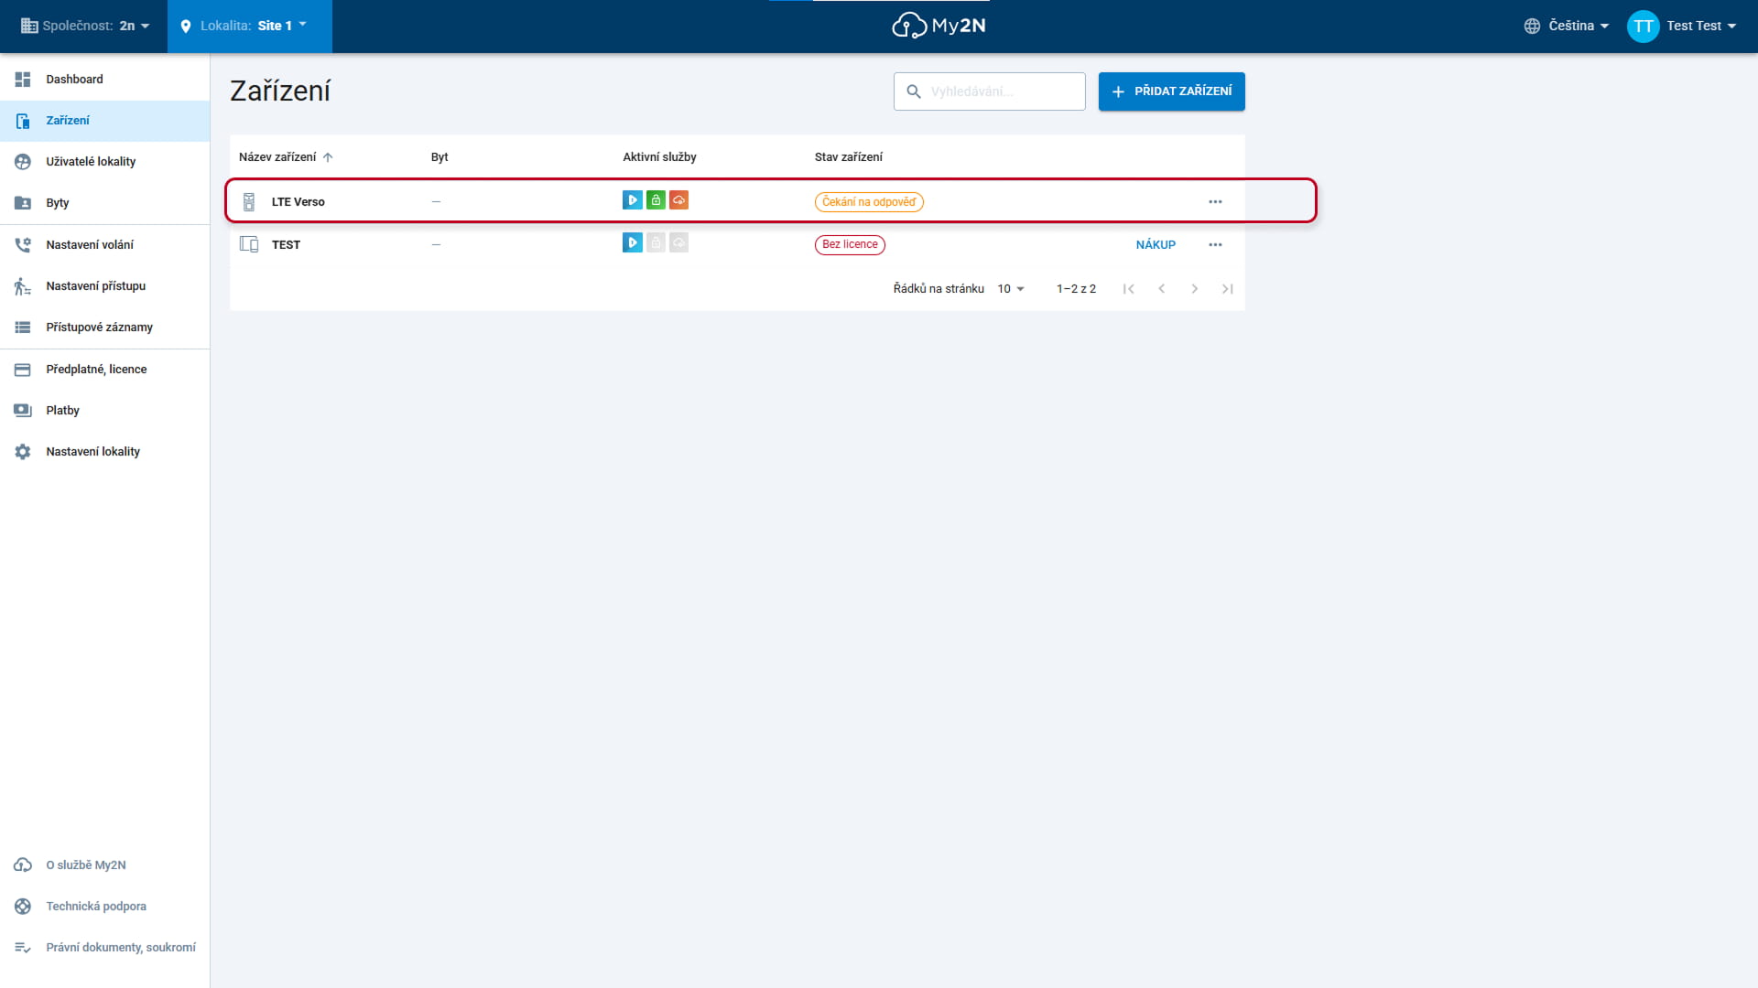Viewport: 1758px width, 988px height.
Task: Click the Technická podpora lifebuoy icon
Action: tap(23, 907)
